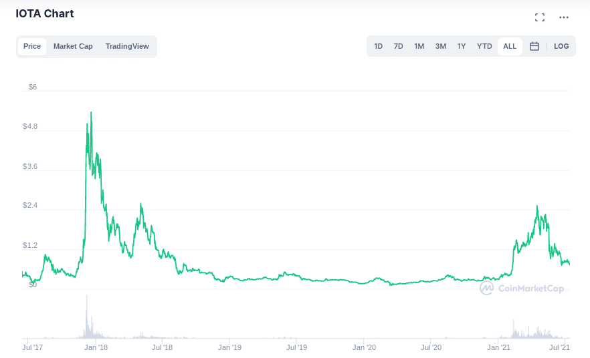Select the Price tab
Image resolution: width=590 pixels, height=358 pixels.
[32, 47]
